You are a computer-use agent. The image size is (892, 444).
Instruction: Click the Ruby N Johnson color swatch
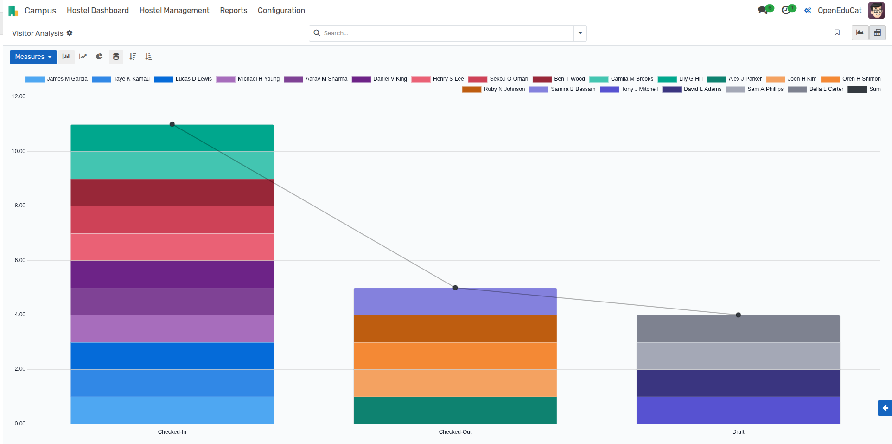471,89
